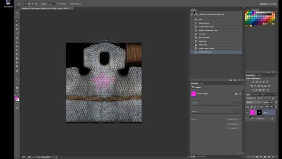
Task: Delete layer via Layers panel trash
Action: point(273,157)
